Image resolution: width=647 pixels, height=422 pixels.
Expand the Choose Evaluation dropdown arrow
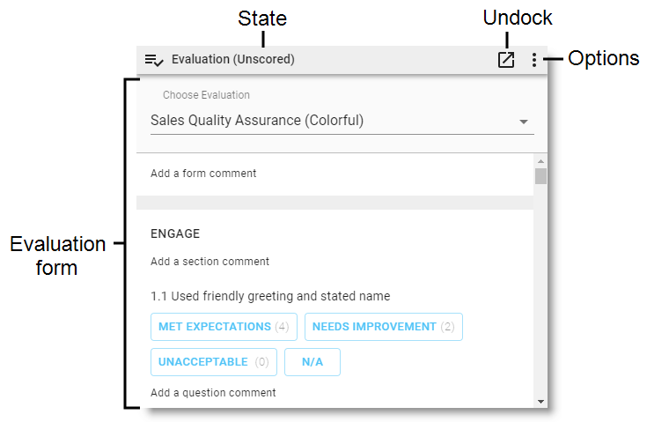tap(524, 122)
